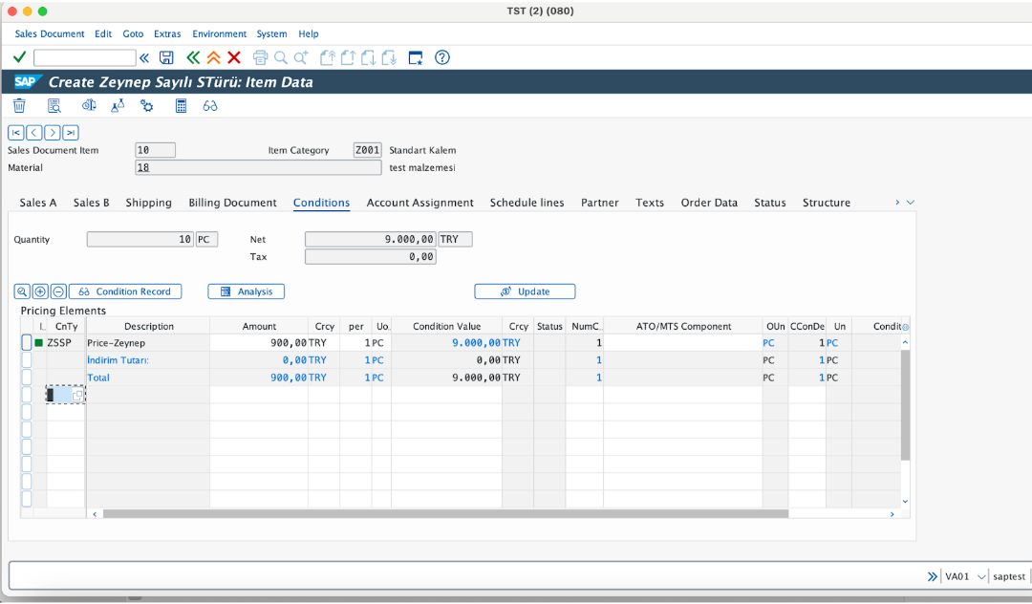Expand the tab list chevron down
The height and width of the screenshot is (604, 1032).
click(x=911, y=203)
